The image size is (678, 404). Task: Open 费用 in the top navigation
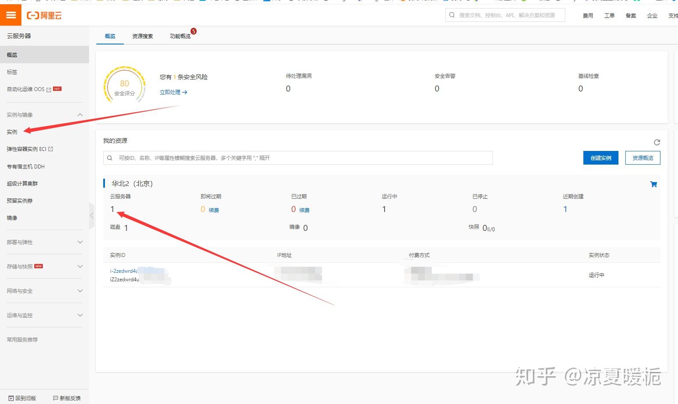[x=588, y=15]
